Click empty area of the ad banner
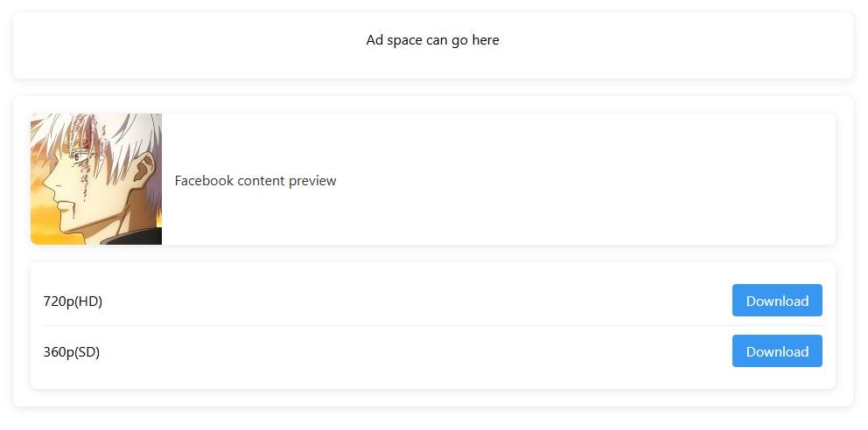The image size is (868, 430). [x=175, y=45]
